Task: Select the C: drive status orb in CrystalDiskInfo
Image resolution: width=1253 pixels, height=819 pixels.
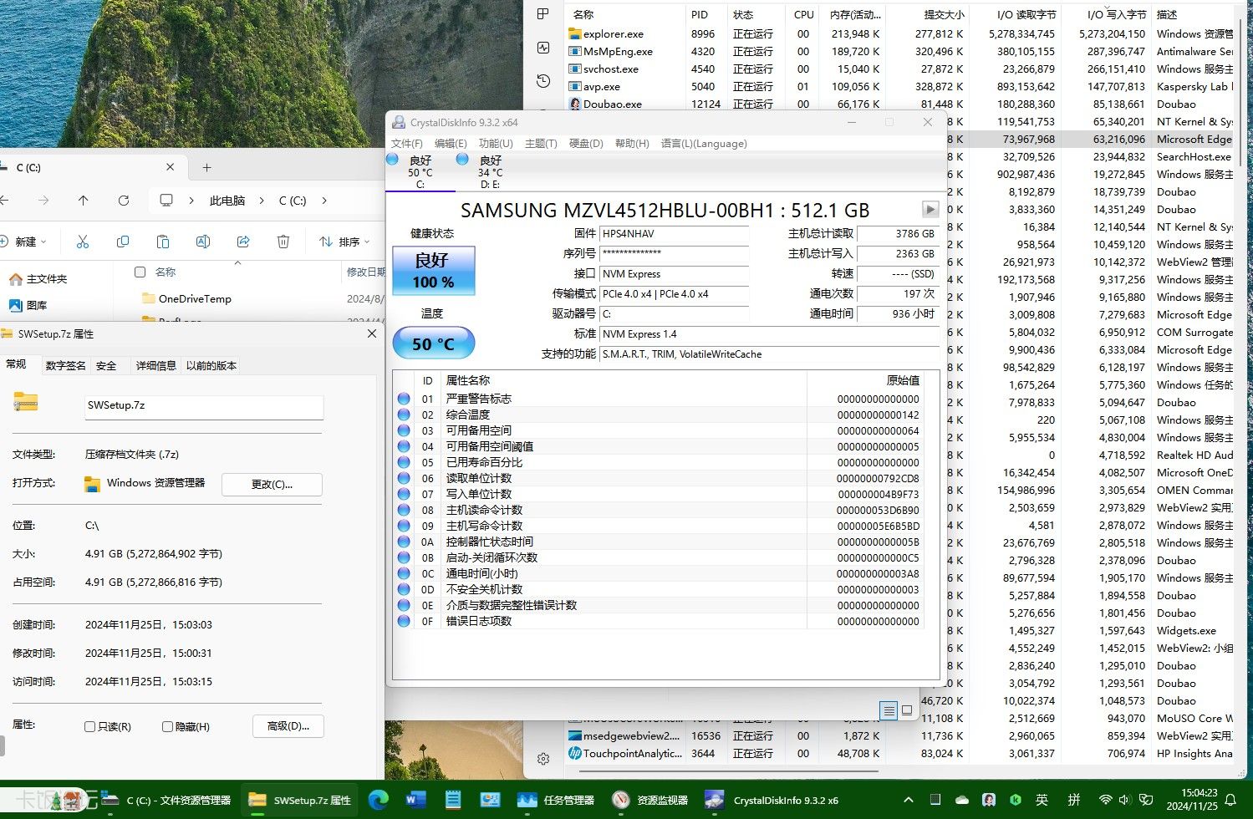Action: 393,159
